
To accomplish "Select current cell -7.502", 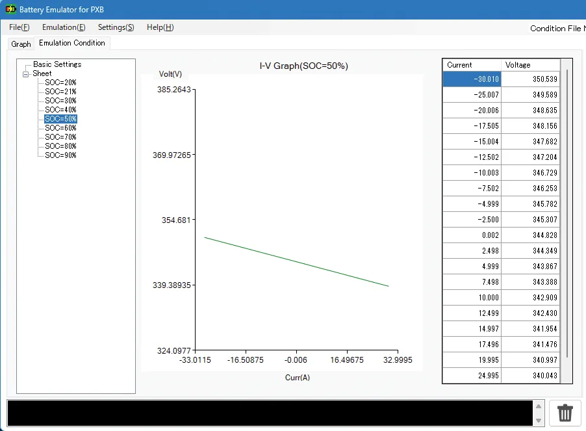I will (472, 189).
